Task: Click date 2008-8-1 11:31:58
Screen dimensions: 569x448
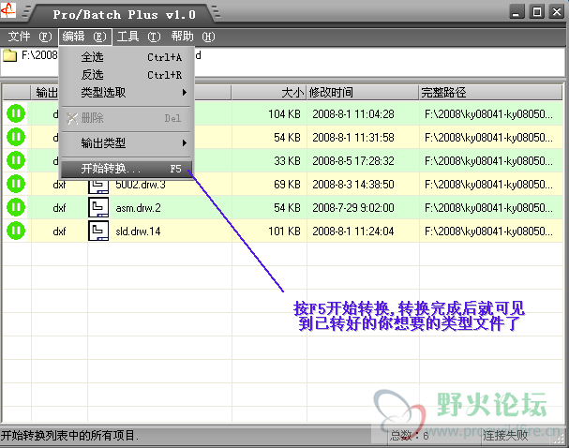Action: click(x=353, y=138)
